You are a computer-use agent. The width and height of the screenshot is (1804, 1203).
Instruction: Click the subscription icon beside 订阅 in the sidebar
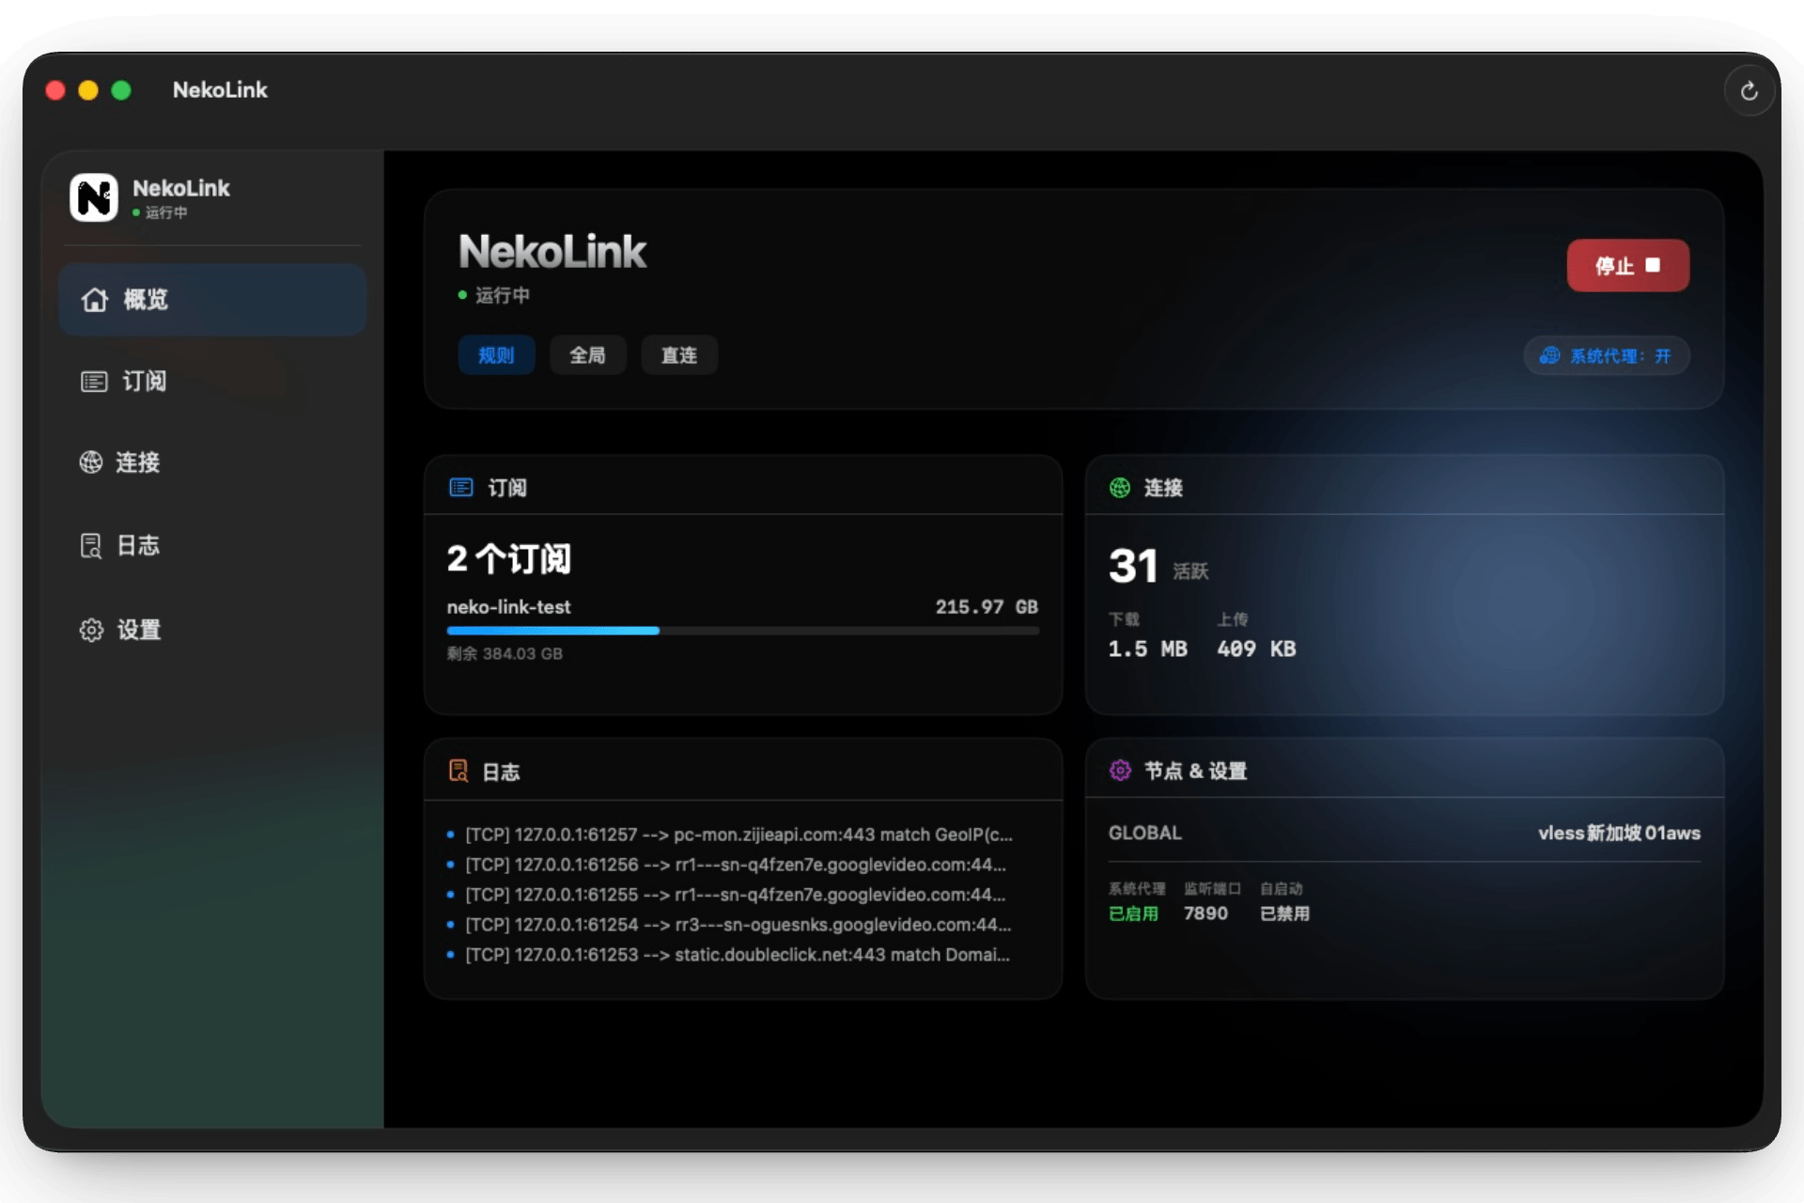point(94,382)
